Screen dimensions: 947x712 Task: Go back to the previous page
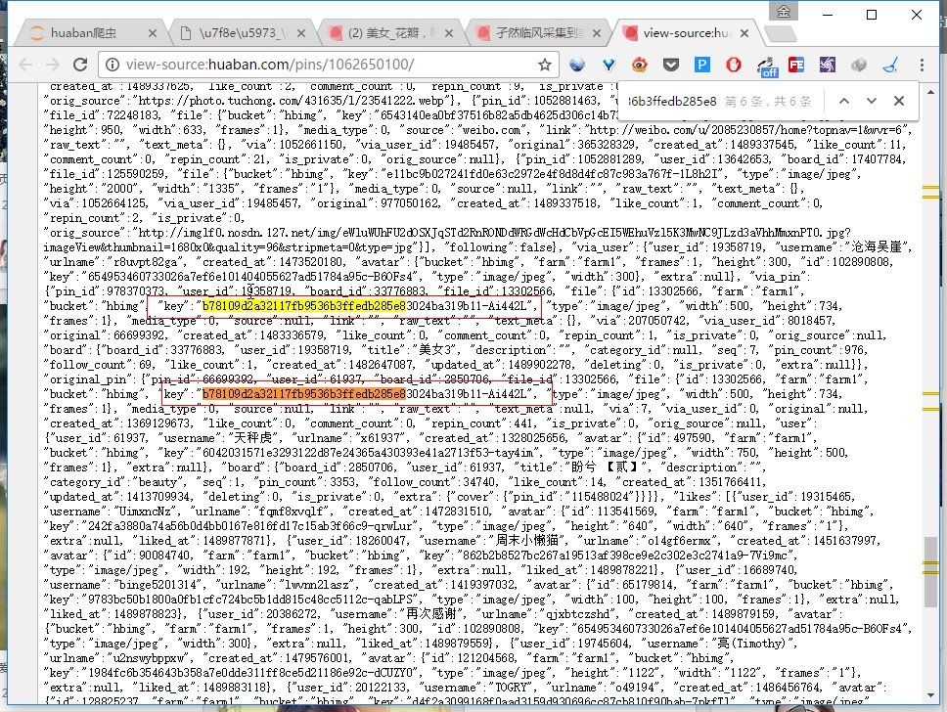click(23, 66)
